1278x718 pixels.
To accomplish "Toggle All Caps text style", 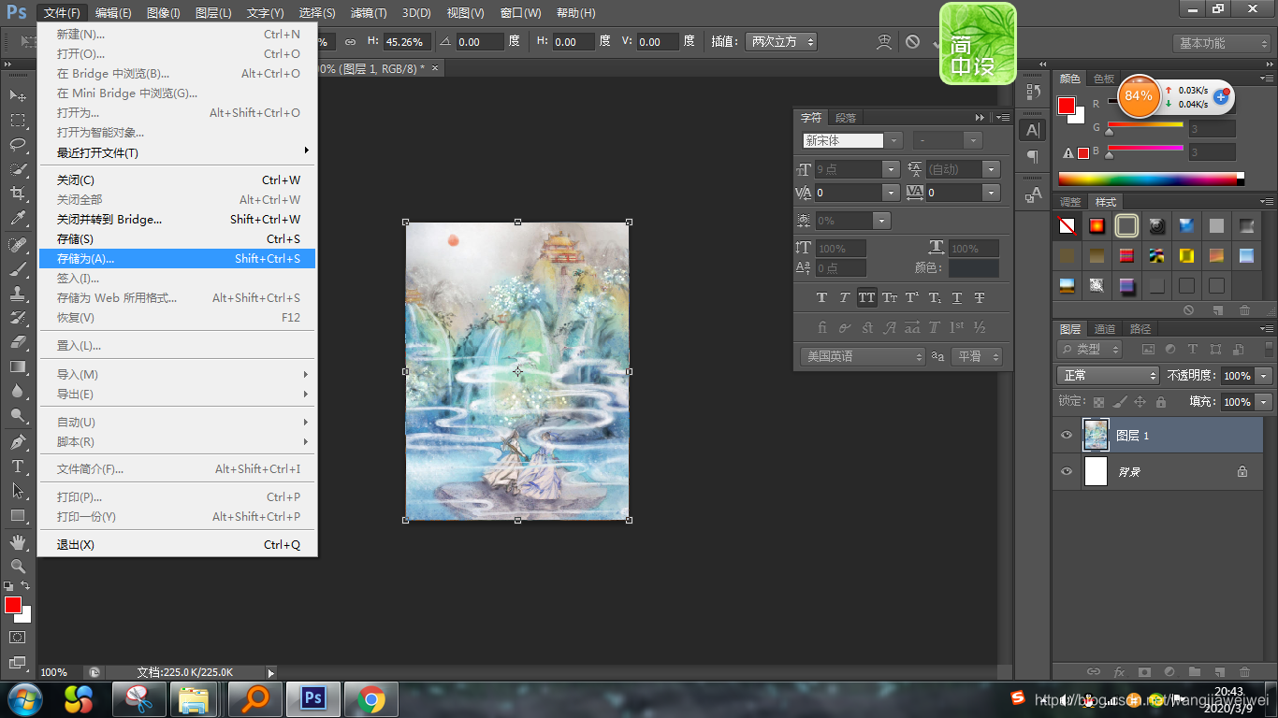I will pos(866,297).
